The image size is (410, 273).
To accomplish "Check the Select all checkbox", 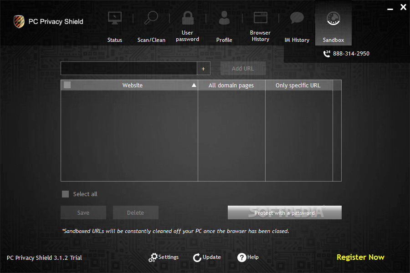I will 65,194.
